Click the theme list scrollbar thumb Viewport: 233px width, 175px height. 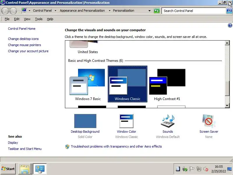point(227,88)
